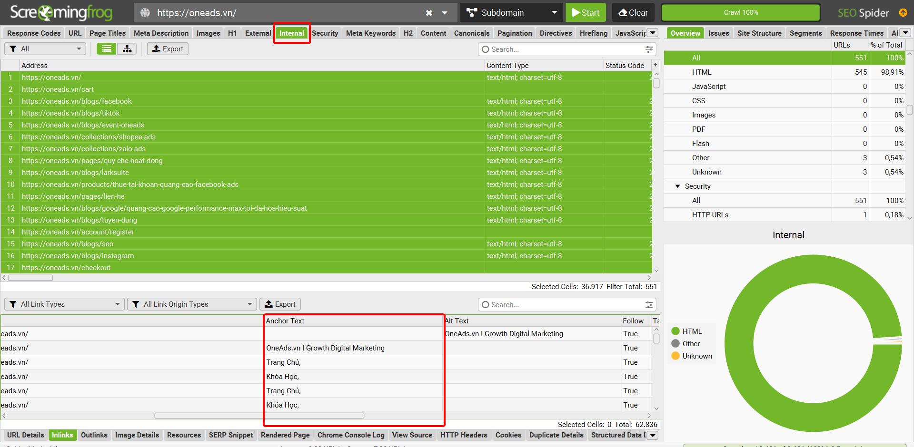Click the globe icon in URL bar
The height and width of the screenshot is (447, 914).
(146, 13)
